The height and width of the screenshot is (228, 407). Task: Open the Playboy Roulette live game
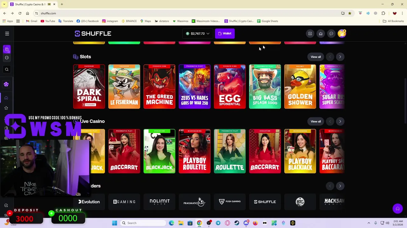(x=195, y=151)
